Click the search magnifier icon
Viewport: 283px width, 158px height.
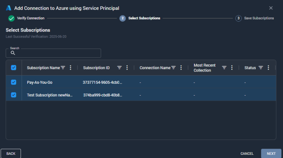click(x=13, y=53)
